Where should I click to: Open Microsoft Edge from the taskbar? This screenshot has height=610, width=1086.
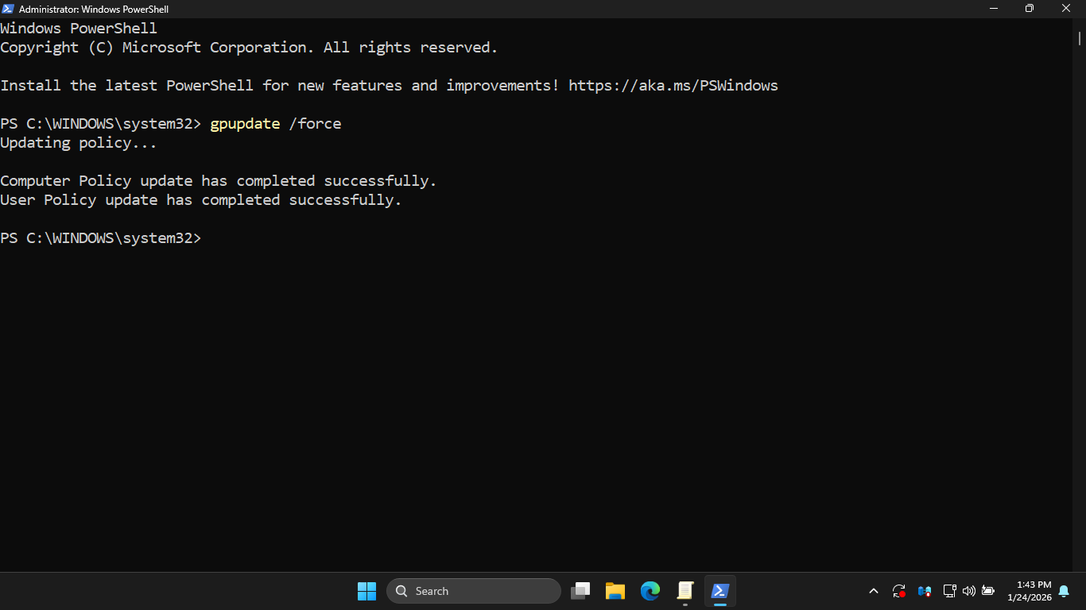[650, 591]
